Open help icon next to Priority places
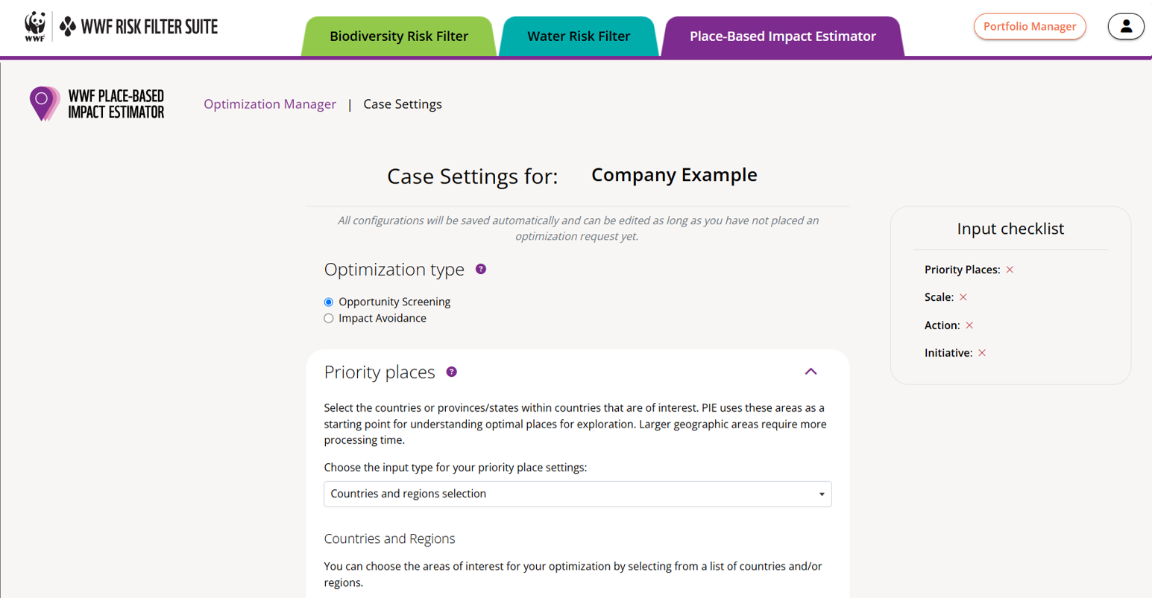Image resolution: width=1152 pixels, height=598 pixels. pos(451,372)
